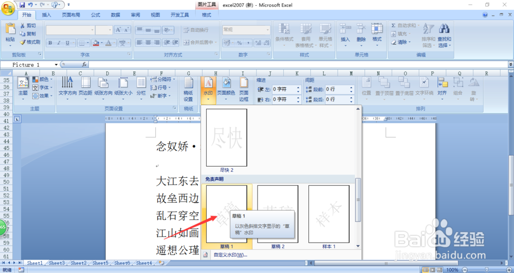514x273 pixels.
Task: Activate the 格式刷 format painter
Action: click(x=30, y=42)
